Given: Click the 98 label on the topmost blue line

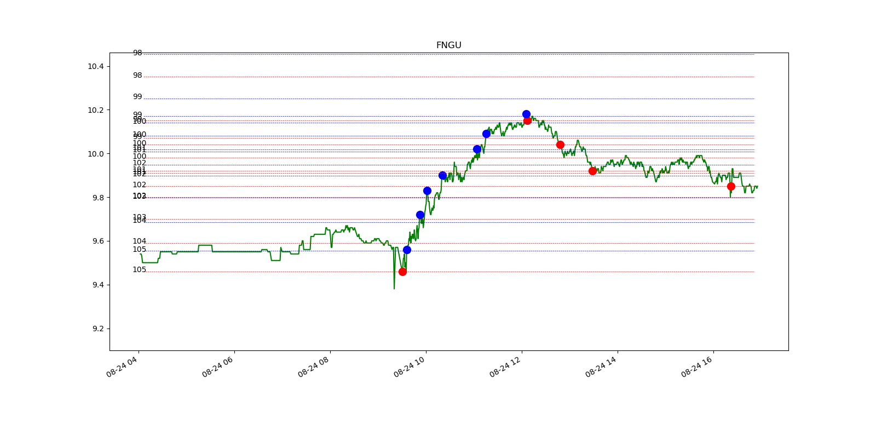Looking at the screenshot, I should [137, 53].
